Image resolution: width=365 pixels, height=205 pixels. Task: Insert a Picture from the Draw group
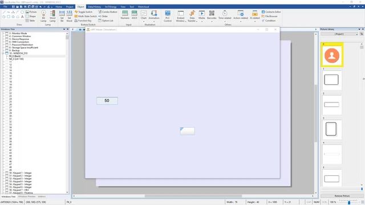click(x=31, y=12)
